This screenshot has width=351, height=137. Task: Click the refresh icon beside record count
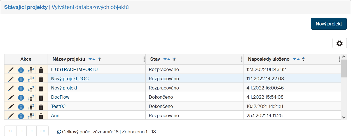59,131
